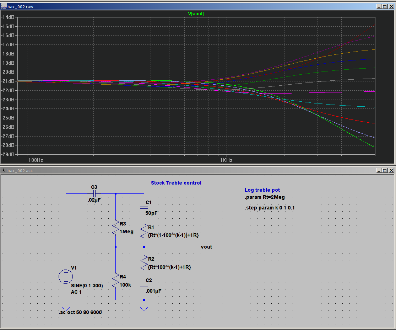The image size is (396, 330).
Task: Select resistor R4 symbol in schematic
Action: click(x=116, y=281)
